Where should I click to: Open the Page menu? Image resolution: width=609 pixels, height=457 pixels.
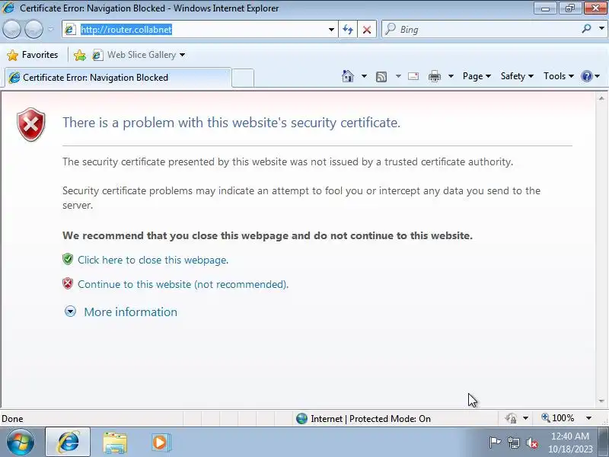point(477,76)
